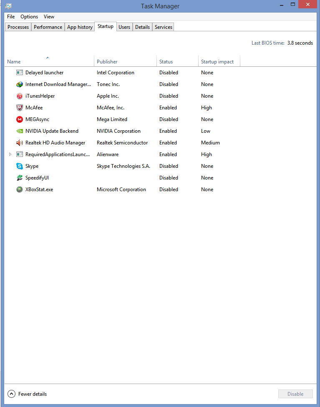The height and width of the screenshot is (407, 320).
Task: Click NVIDIA Corporation publisher cell
Action: [118, 131]
